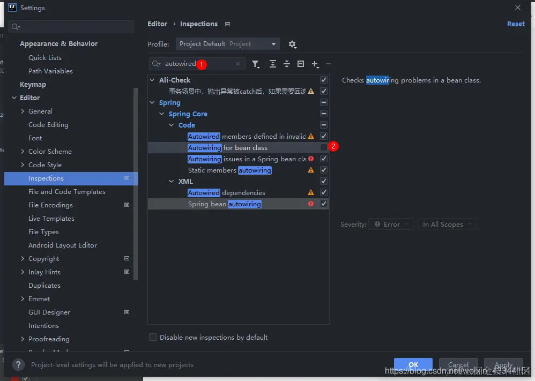Click the warning icon on Autowired dependencies
This screenshot has width=535, height=381.
click(x=311, y=192)
